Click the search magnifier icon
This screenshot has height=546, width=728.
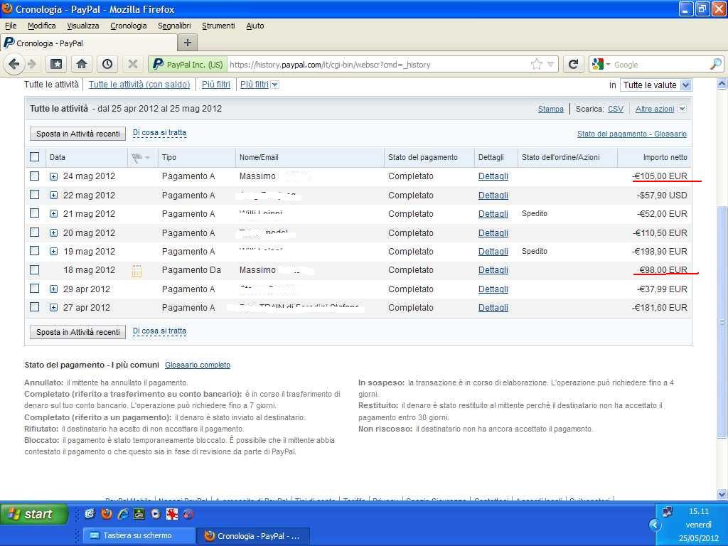tap(715, 64)
